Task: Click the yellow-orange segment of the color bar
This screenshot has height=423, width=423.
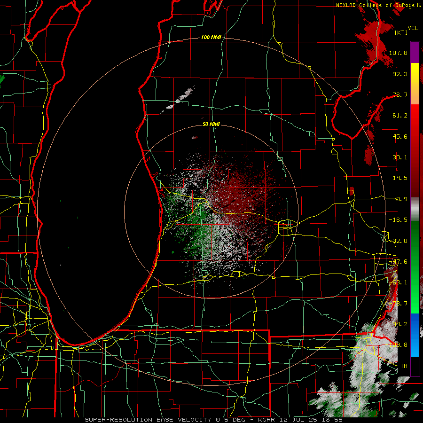Action: (415, 84)
